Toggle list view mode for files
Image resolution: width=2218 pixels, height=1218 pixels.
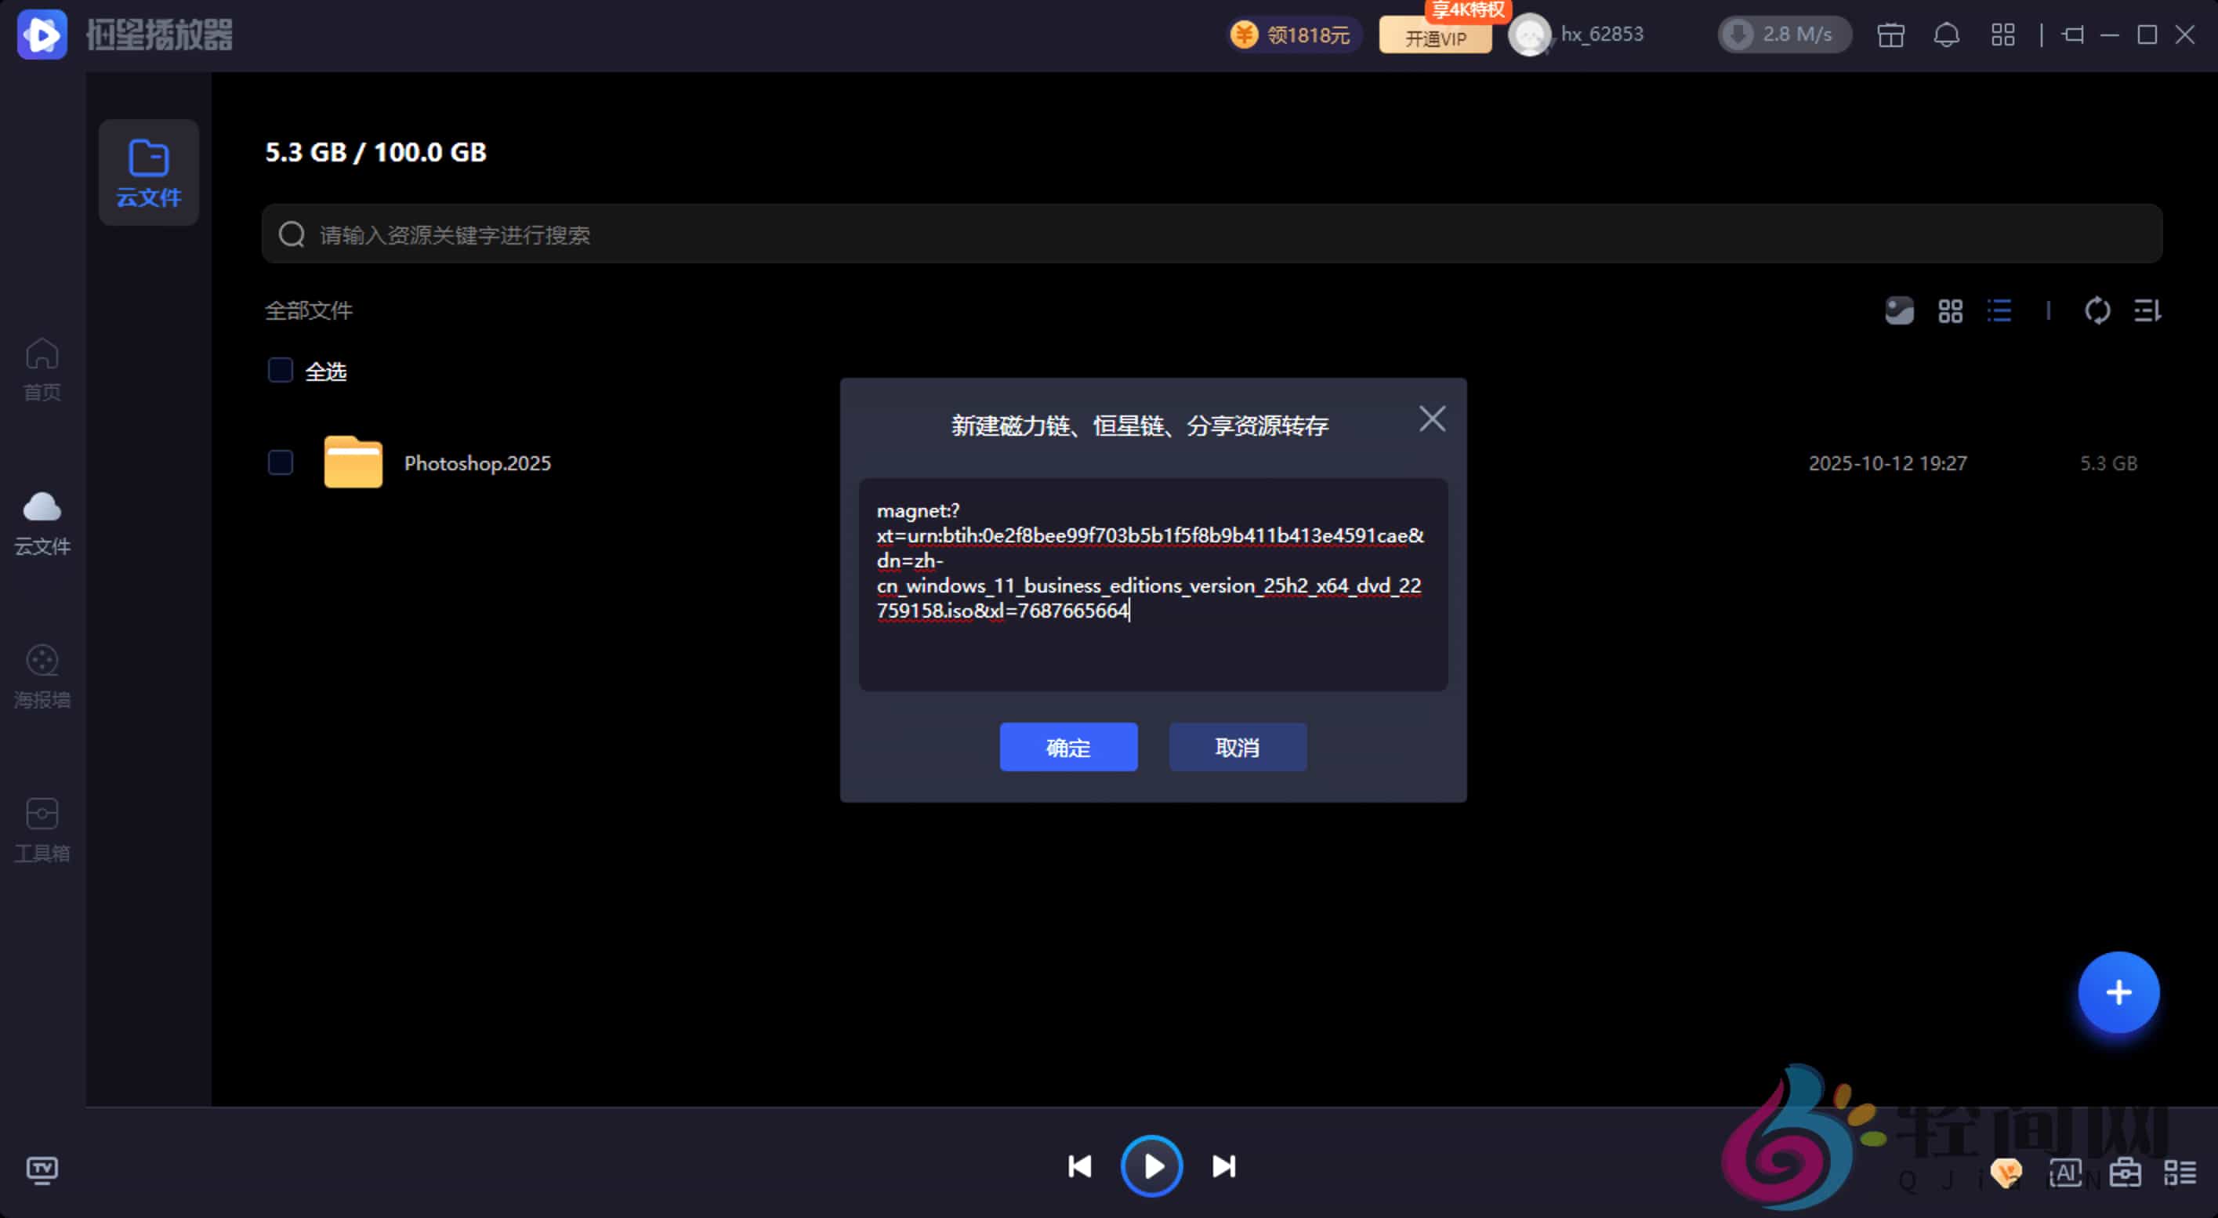tap(1999, 310)
